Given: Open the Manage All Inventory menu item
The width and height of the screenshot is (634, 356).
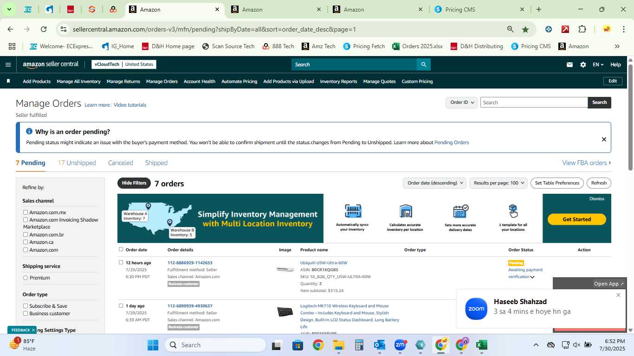Looking at the screenshot, I should click(x=78, y=81).
